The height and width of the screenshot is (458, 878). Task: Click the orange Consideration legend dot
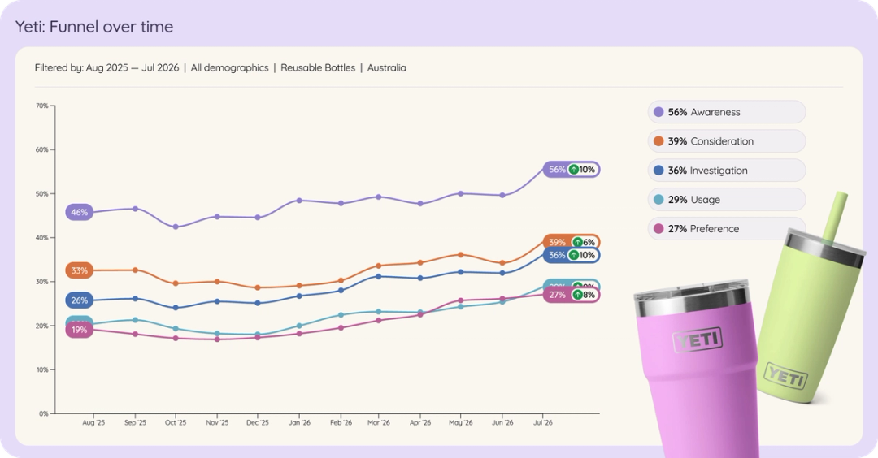point(658,141)
